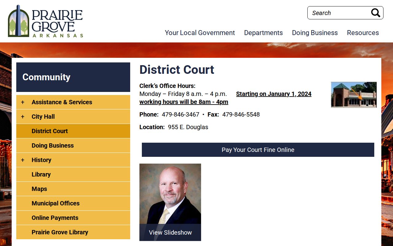
Task: Click the search magnifying glass icon
Action: click(375, 13)
